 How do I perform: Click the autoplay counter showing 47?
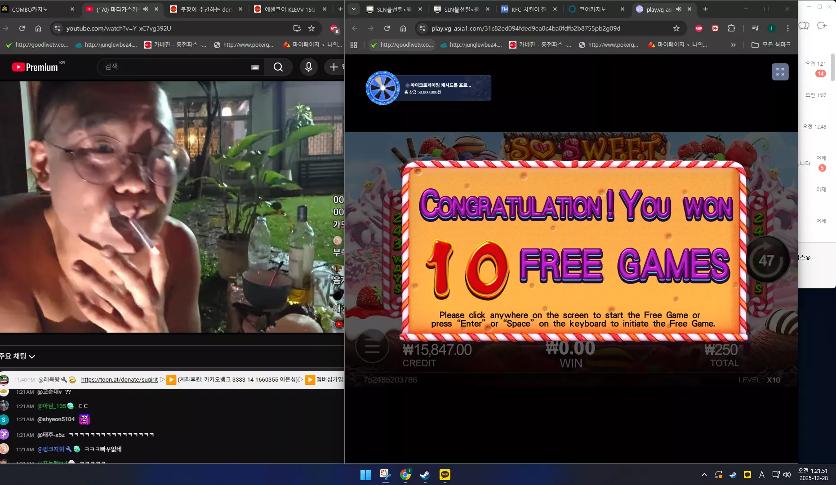click(767, 260)
